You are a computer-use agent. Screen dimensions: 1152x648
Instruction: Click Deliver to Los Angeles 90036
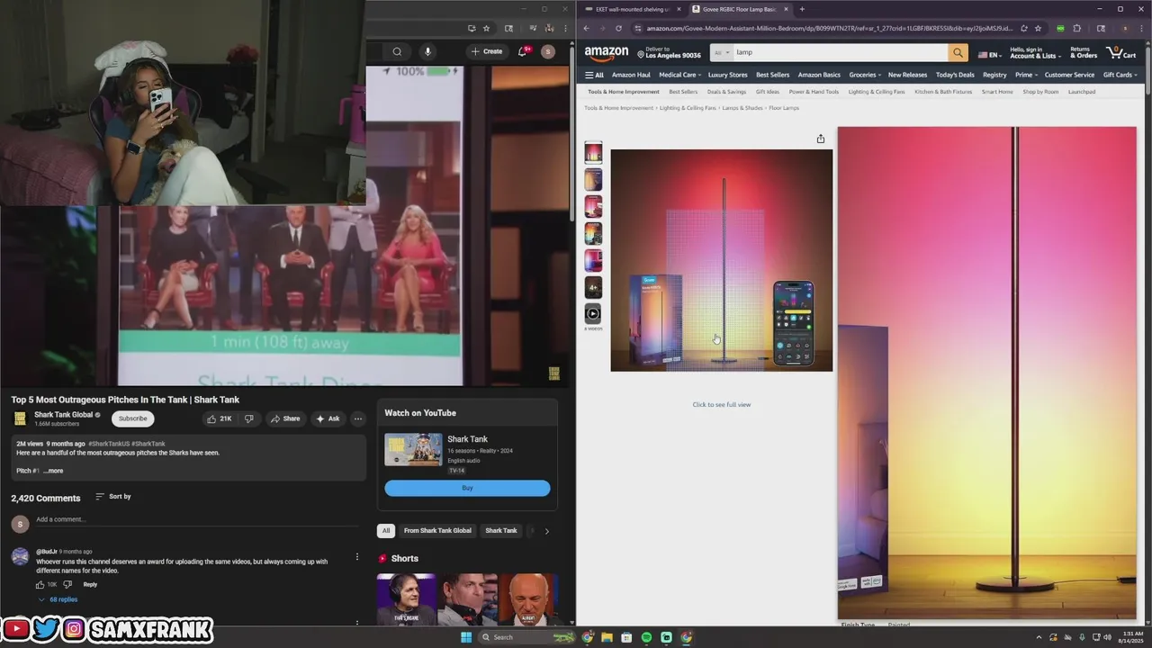click(669, 53)
